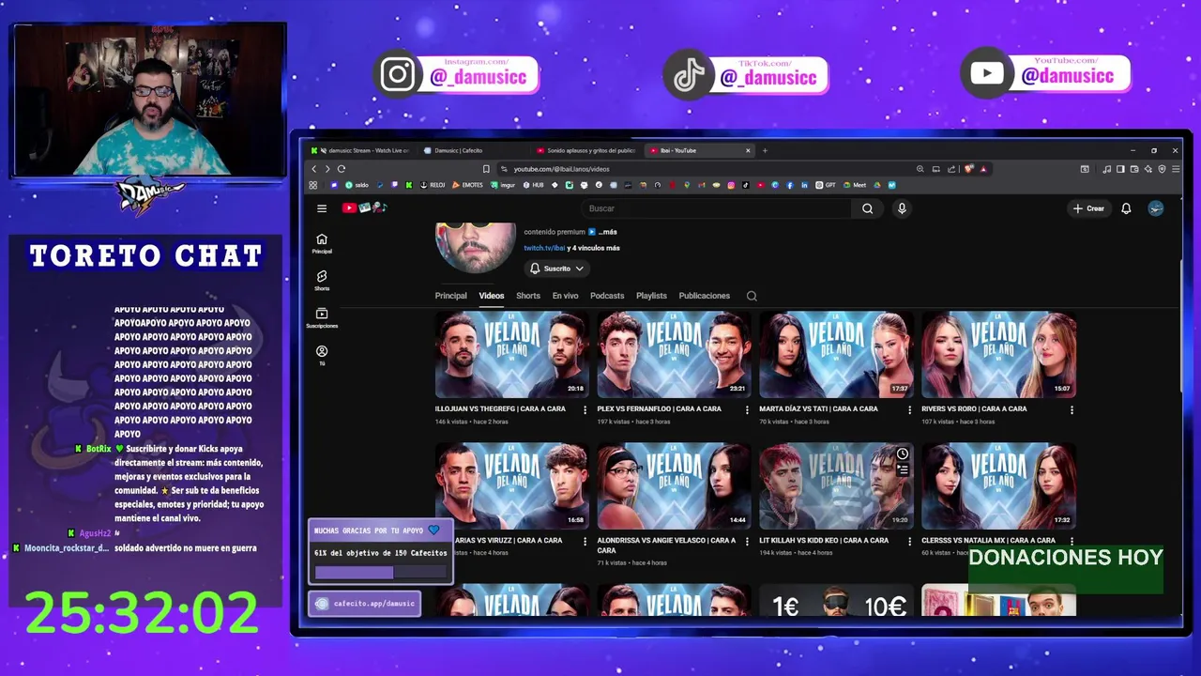The width and height of the screenshot is (1201, 676).
Task: Open the GPT bookmark
Action: click(826, 185)
